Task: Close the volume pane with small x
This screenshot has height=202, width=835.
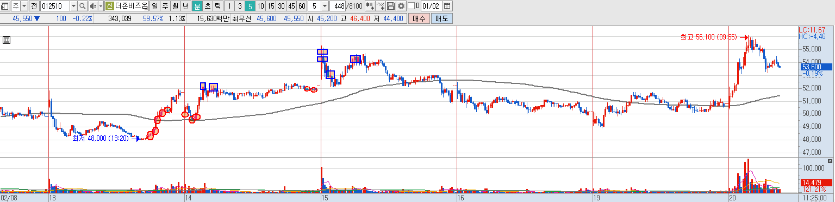Action: (x=830, y=161)
